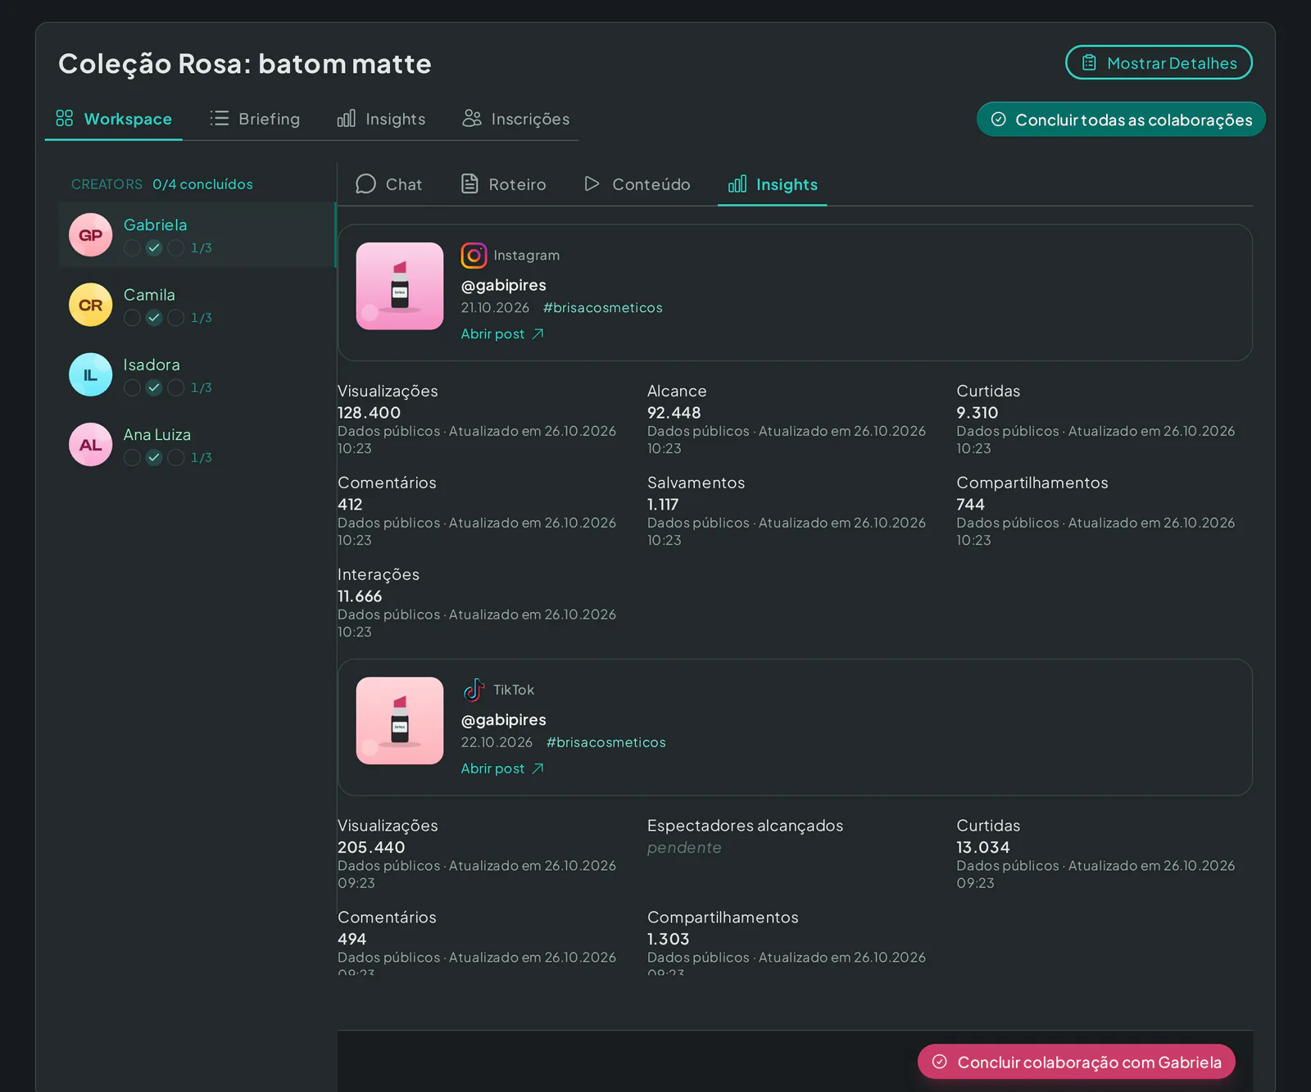1311x1092 pixels.
Task: Toggle the checked step circle under Ana Luiza
Action: click(x=154, y=458)
